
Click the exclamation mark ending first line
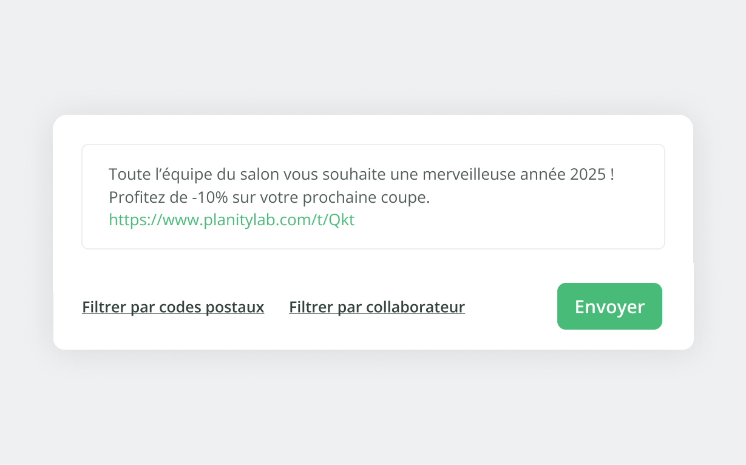coord(612,175)
